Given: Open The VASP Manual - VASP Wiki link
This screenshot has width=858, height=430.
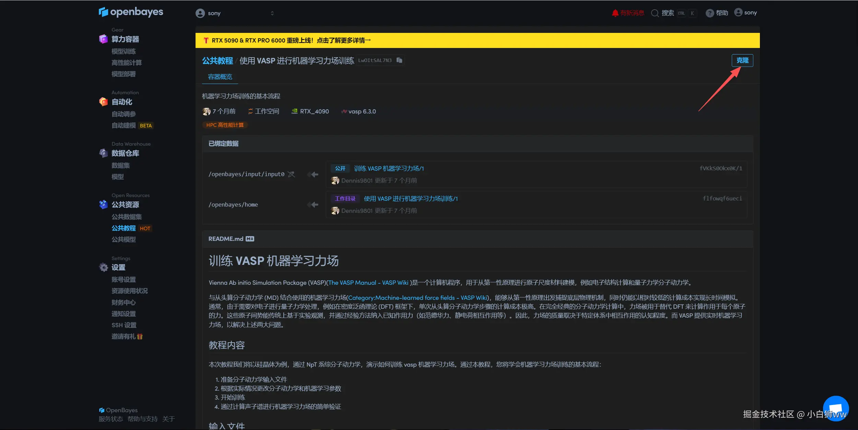Looking at the screenshot, I should 368,283.
